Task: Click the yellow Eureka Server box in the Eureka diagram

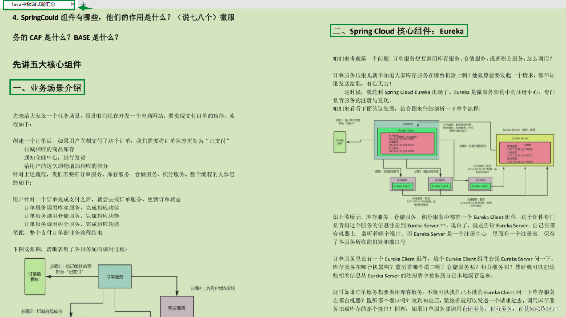Action: [x=525, y=150]
